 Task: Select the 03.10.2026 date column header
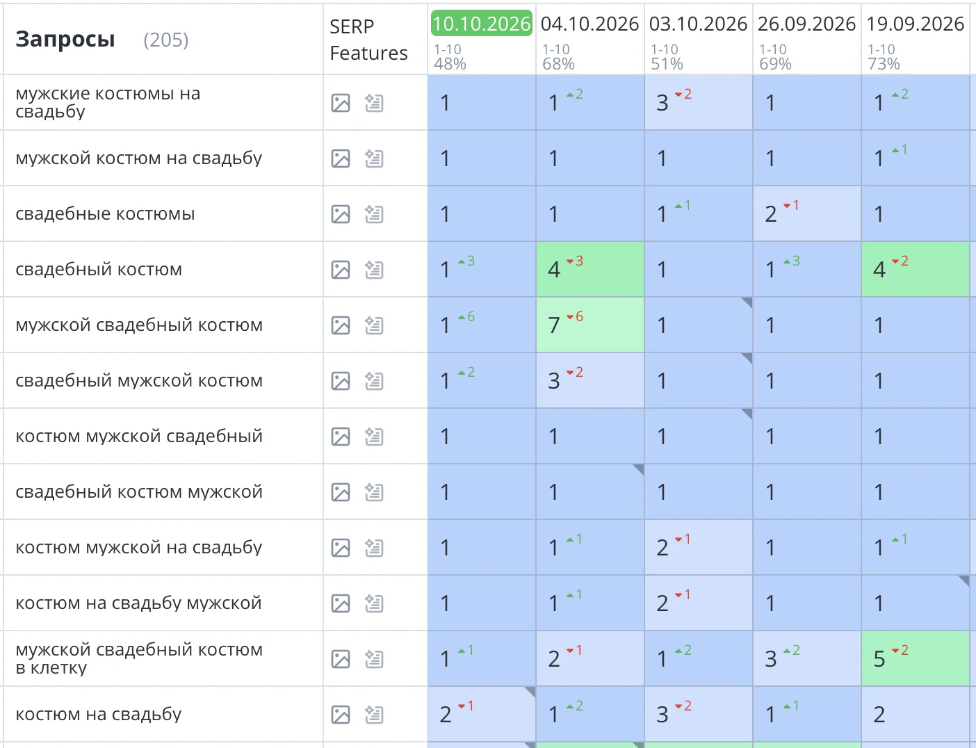tap(698, 24)
